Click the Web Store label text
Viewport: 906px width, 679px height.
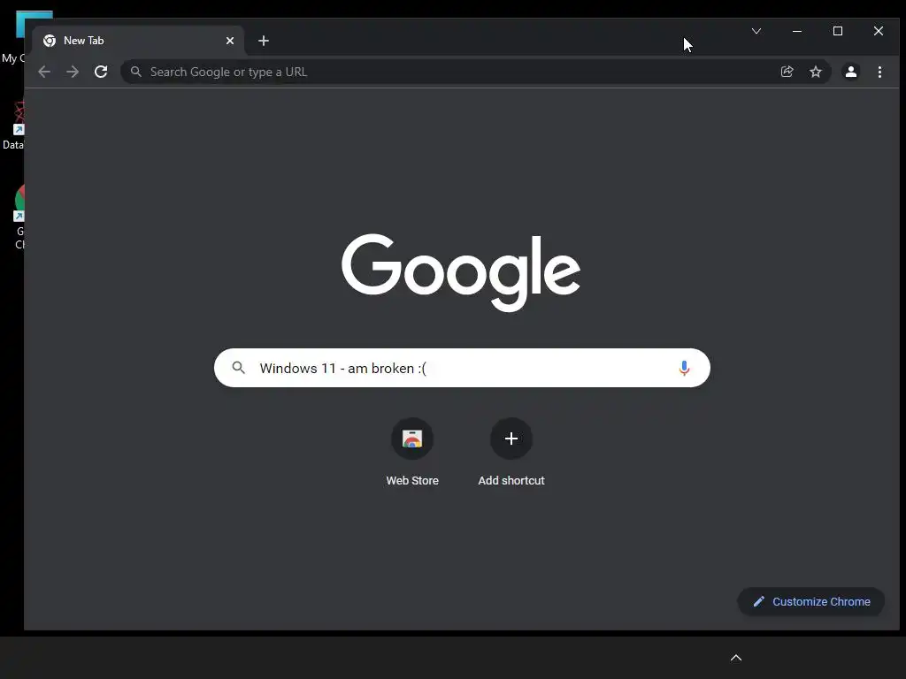(x=412, y=480)
